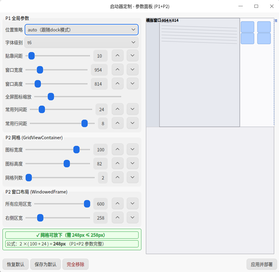This screenshot has width=279, height=272.
Task: Click the 常用列间距 slider handle
Action: click(42, 109)
